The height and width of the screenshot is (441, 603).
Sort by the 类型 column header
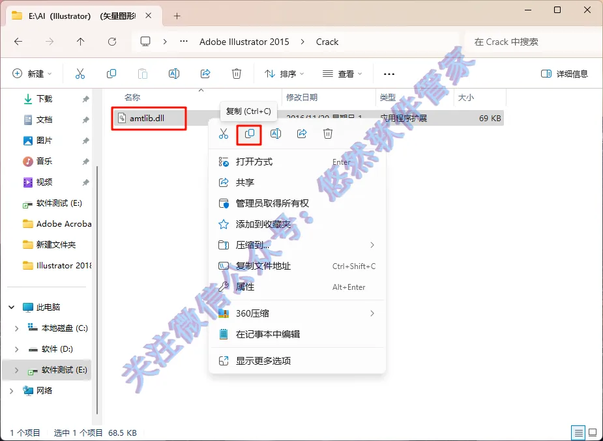pyautogui.click(x=388, y=98)
